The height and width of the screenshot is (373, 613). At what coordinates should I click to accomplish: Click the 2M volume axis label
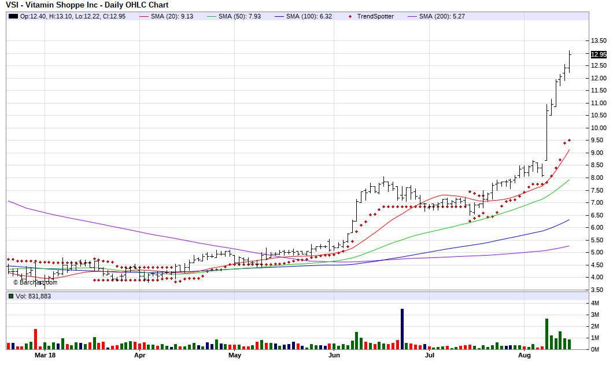(595, 327)
